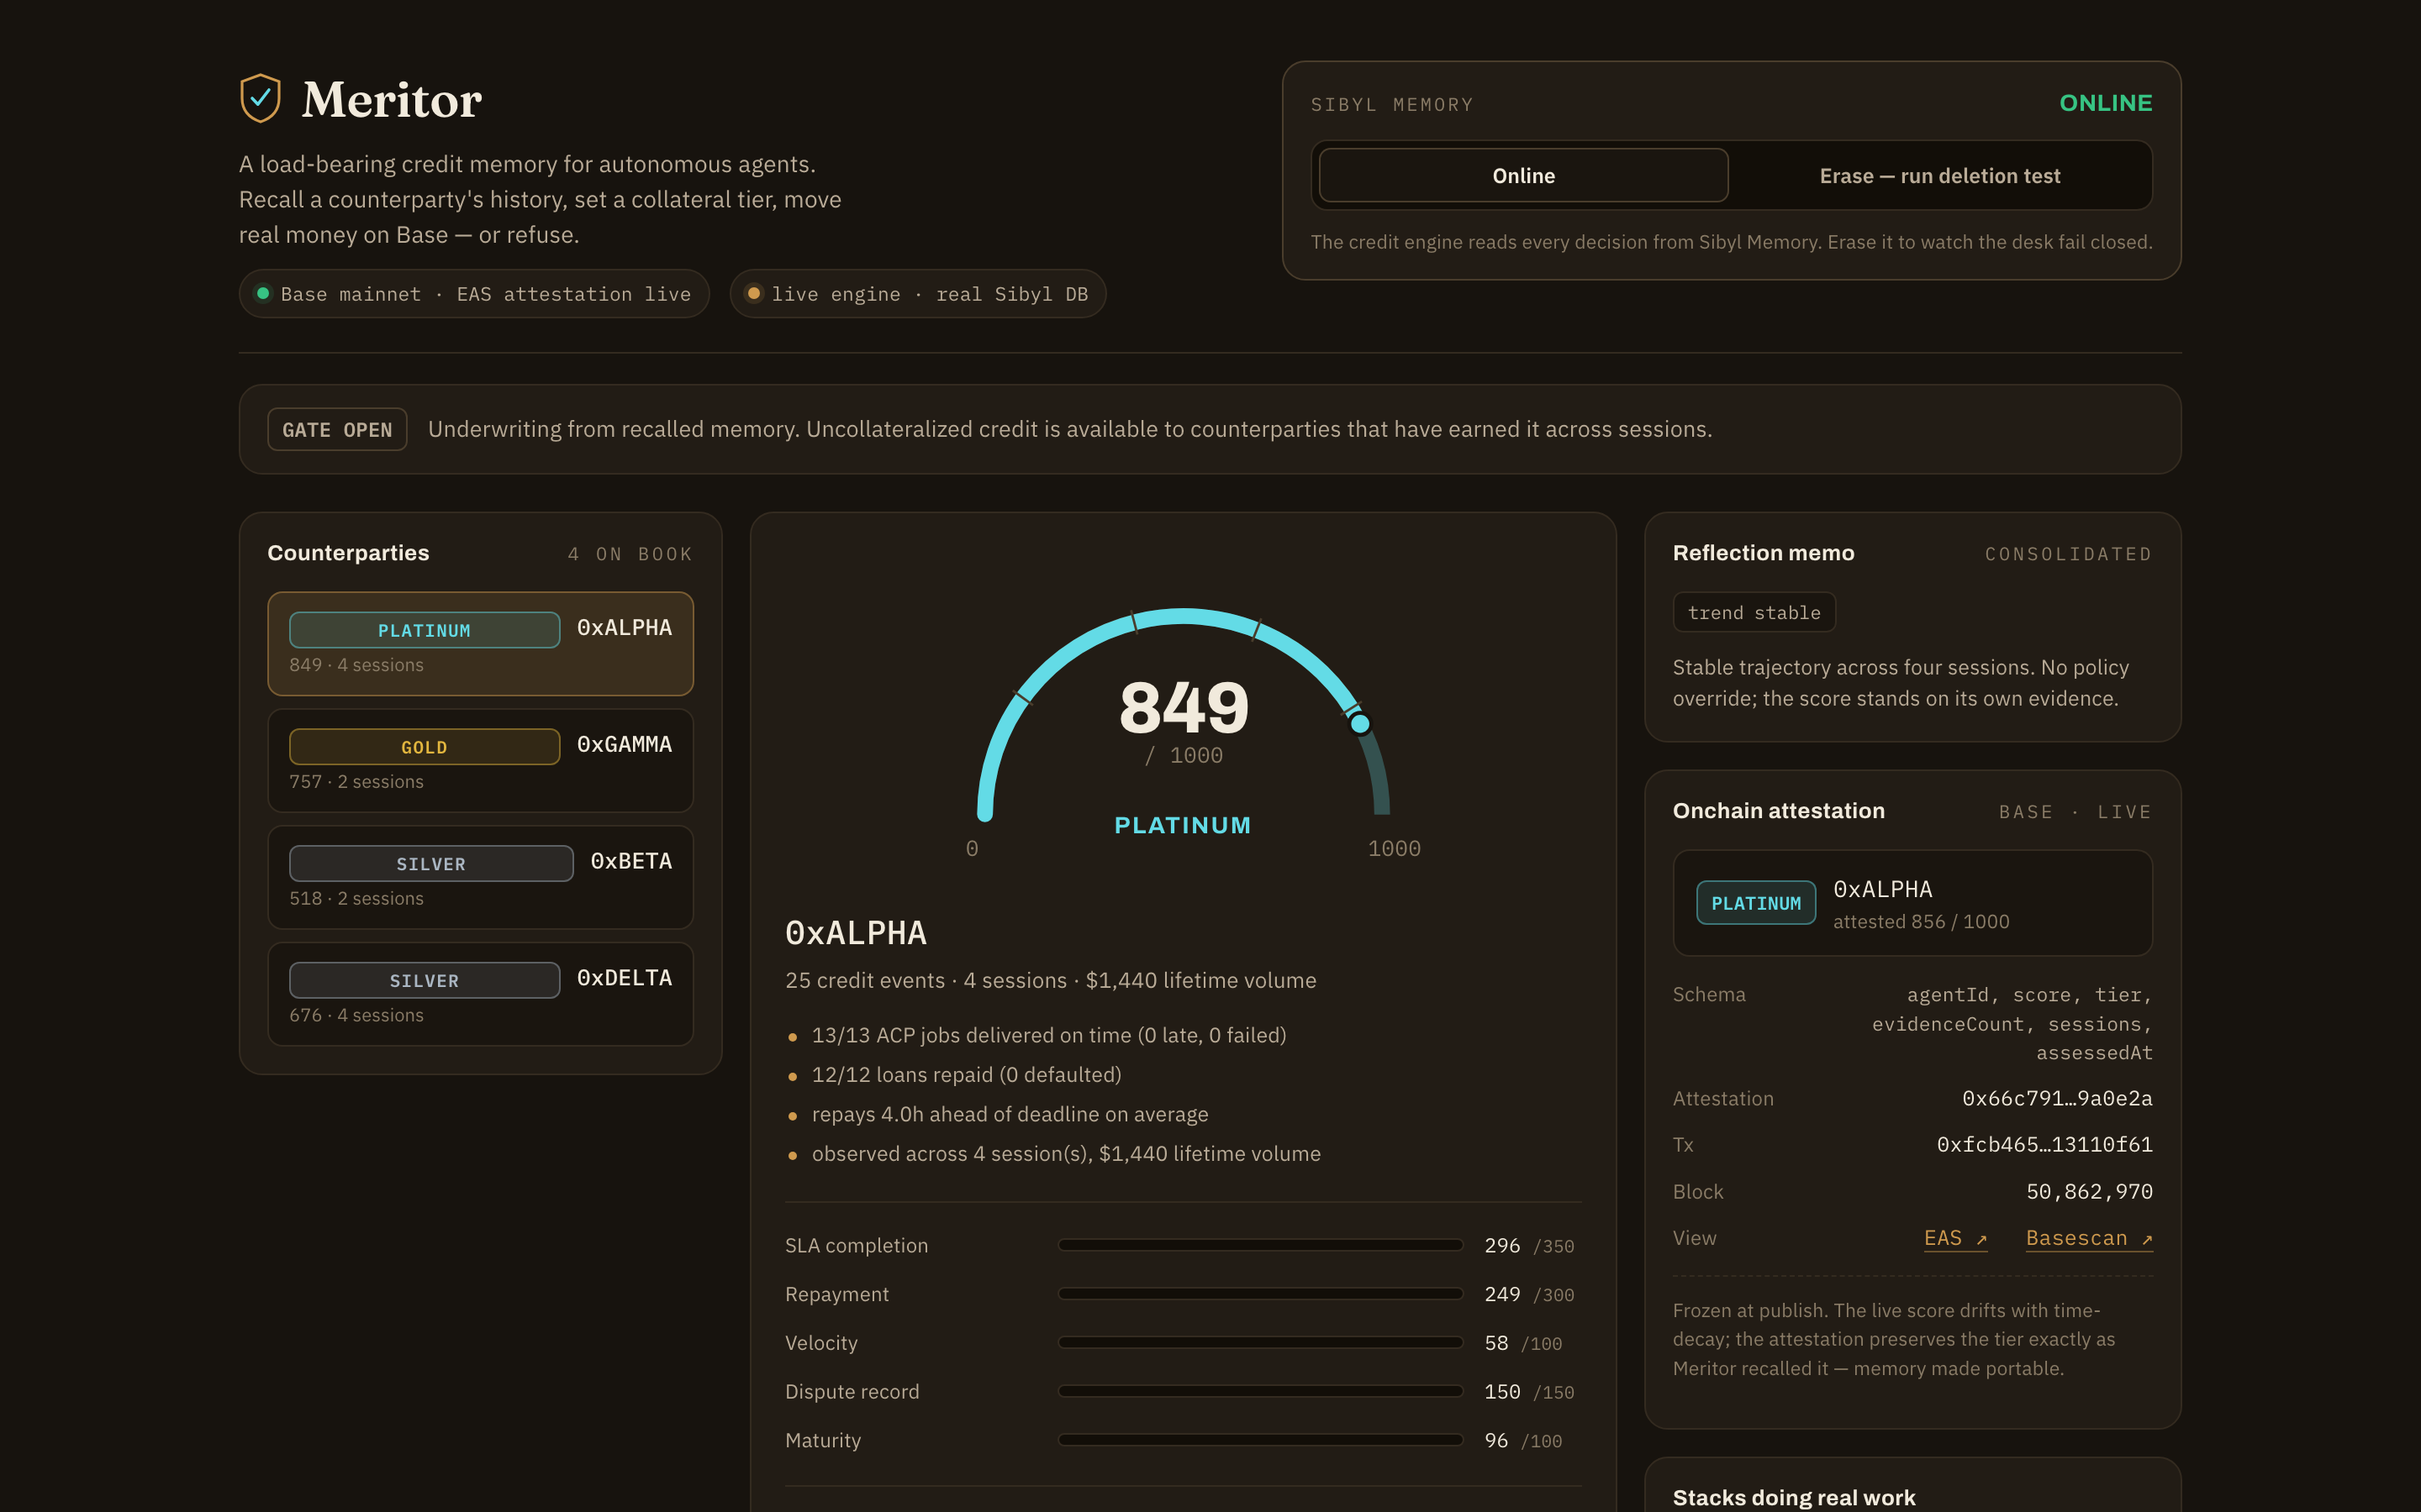2421x1512 pixels.
Task: Click the SILVER badge next to 0xDELTA
Action: click(x=425, y=981)
